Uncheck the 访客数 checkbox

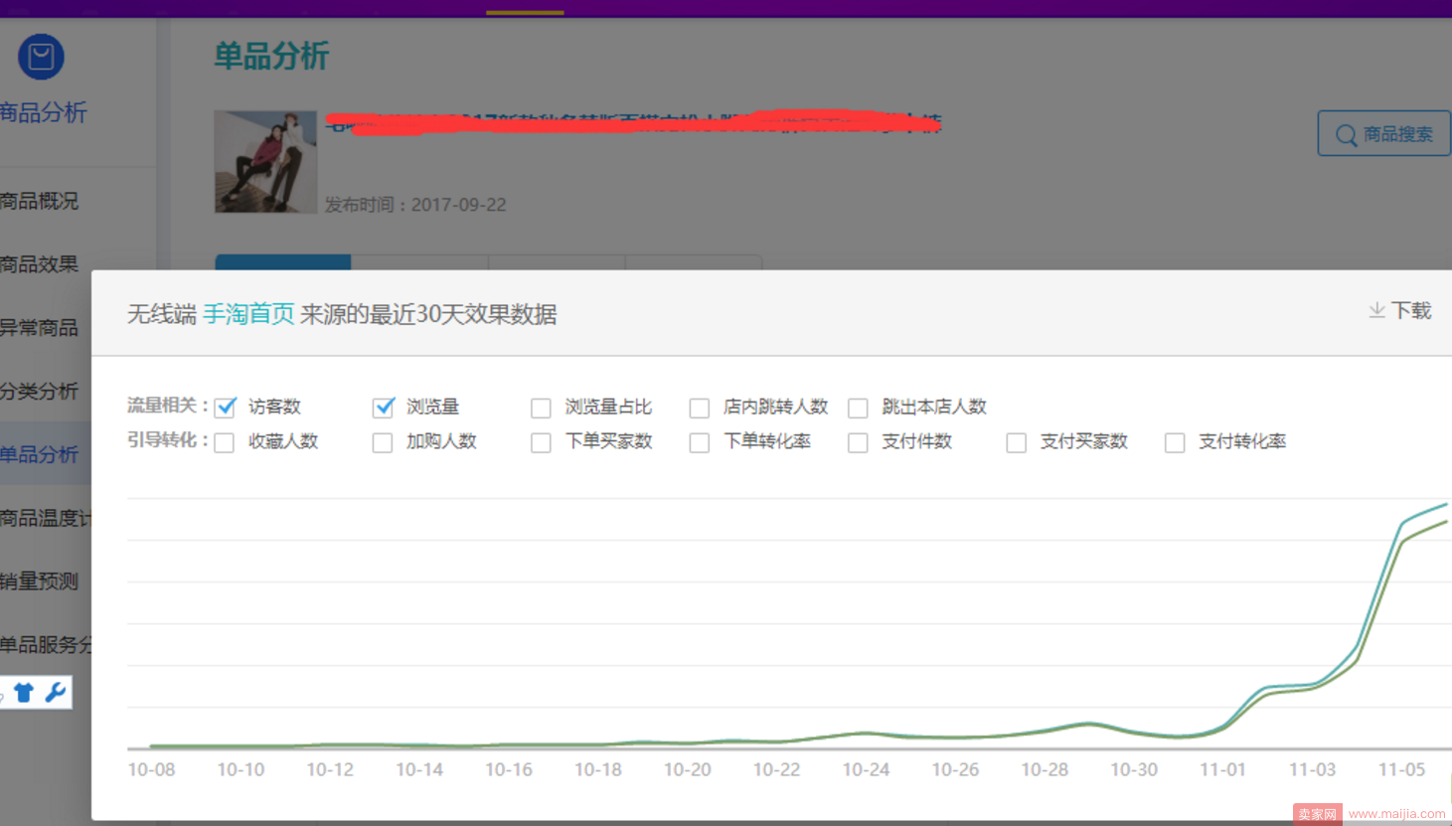coord(226,407)
